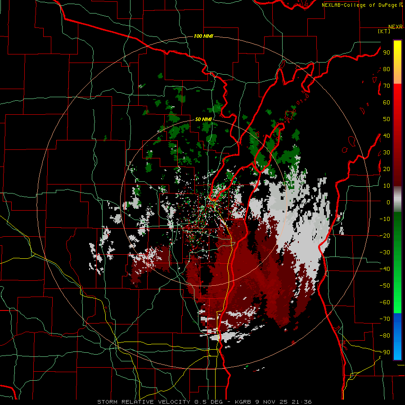Image resolution: width=405 pixels, height=405 pixels.
Task: Click the -80 label on the color scale
Action: click(x=385, y=336)
